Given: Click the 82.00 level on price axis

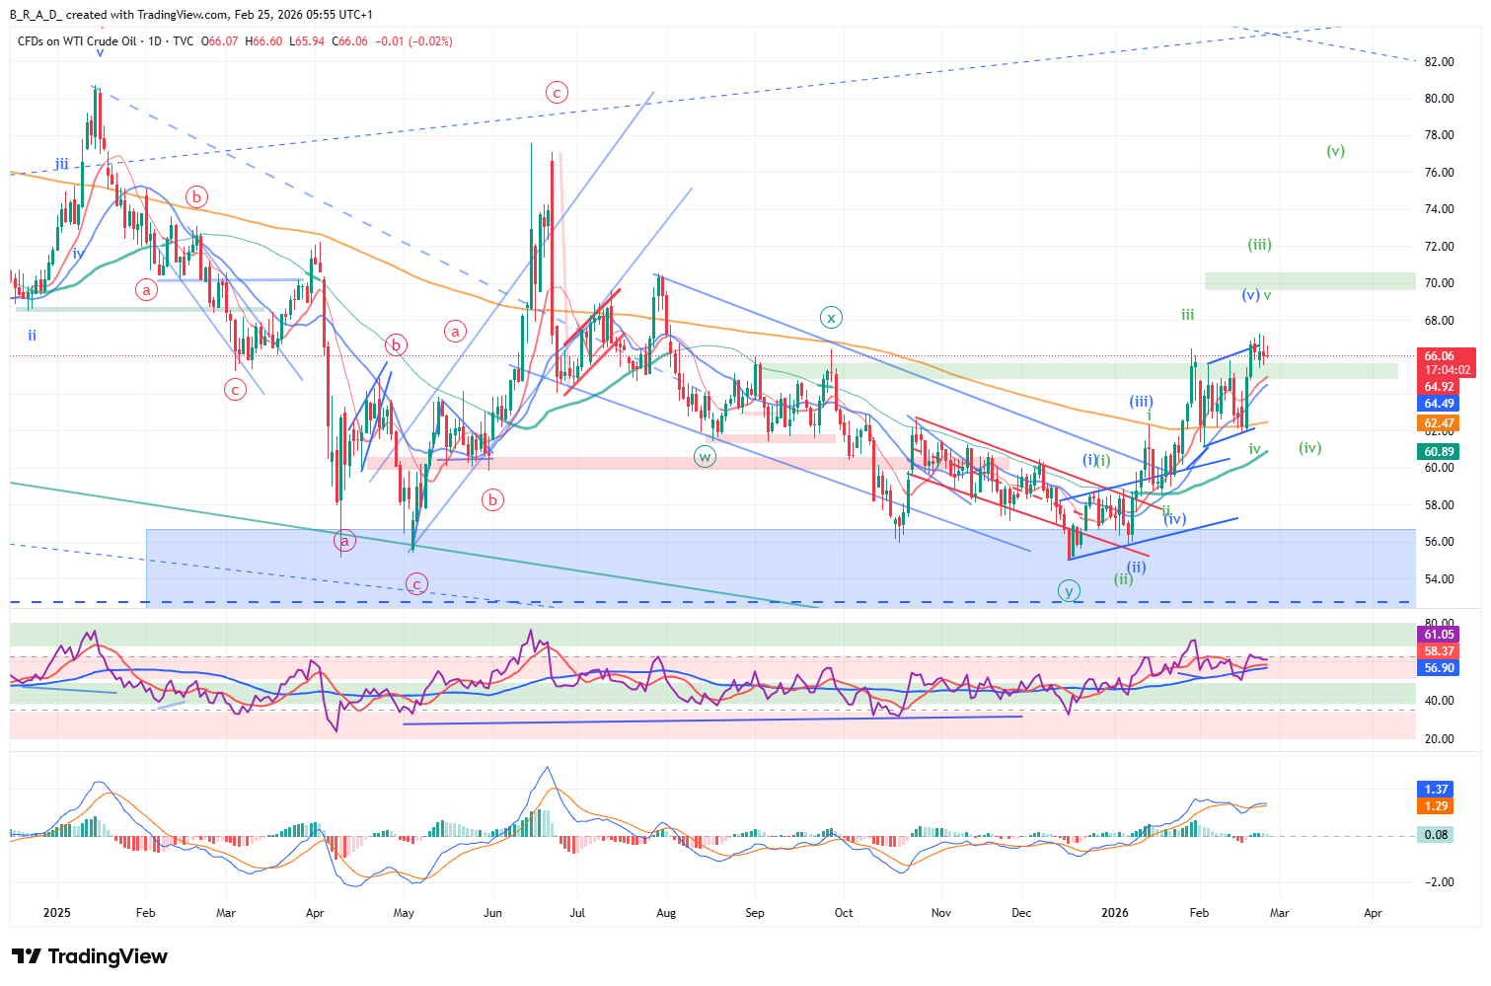Looking at the screenshot, I should point(1439,61).
